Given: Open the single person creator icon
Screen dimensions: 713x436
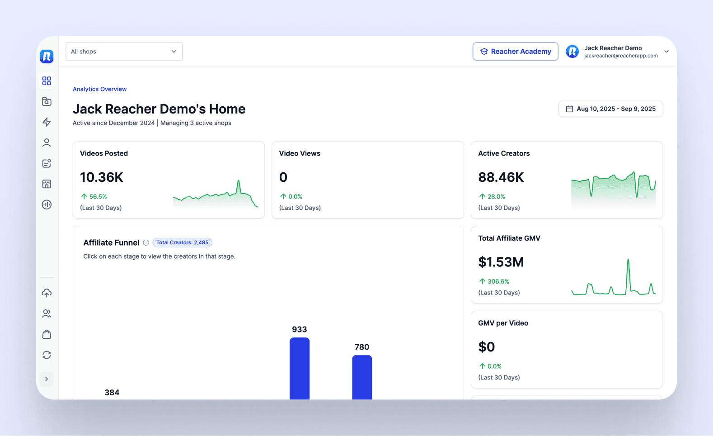Looking at the screenshot, I should (47, 143).
